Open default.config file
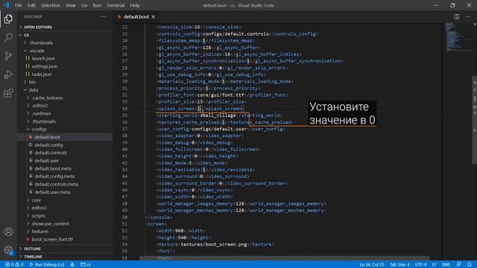This screenshot has height=268, width=477. coord(65,145)
